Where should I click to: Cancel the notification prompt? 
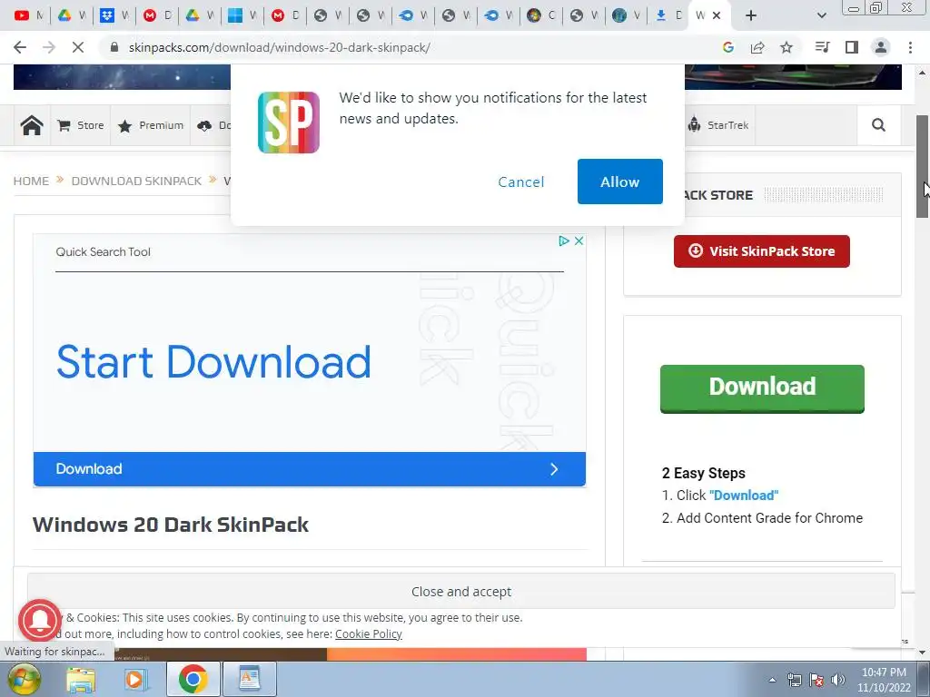(x=520, y=182)
